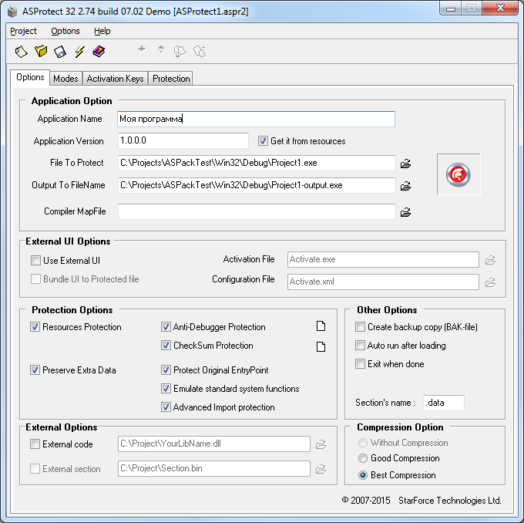Click the lightning bolt Protect icon
The height and width of the screenshot is (523, 524).
click(x=79, y=52)
